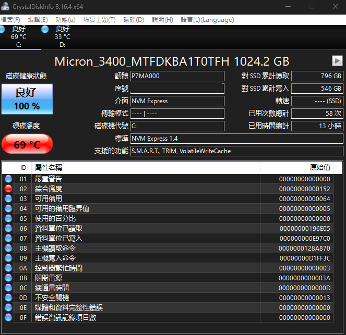
Task: Click the status icon for attribute 0A
Action: coord(8,268)
